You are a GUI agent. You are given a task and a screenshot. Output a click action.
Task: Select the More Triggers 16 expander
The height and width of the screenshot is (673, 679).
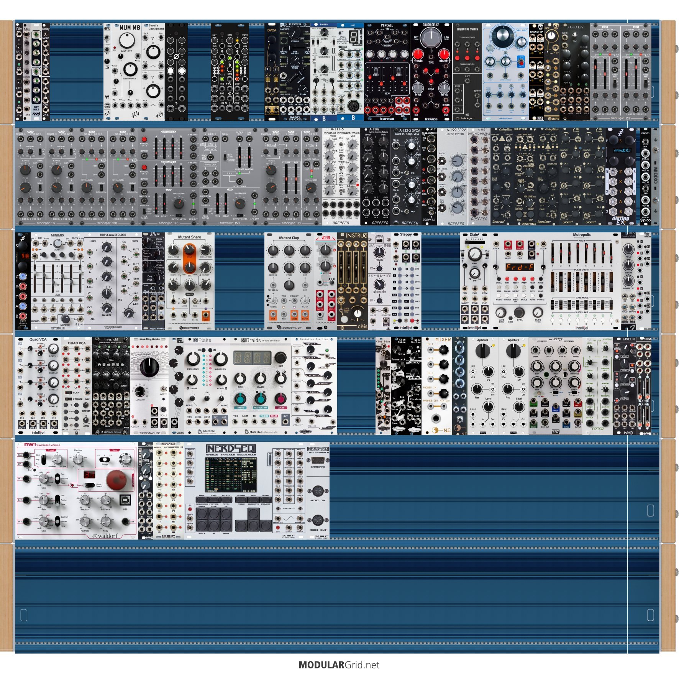pyautogui.click(x=169, y=491)
